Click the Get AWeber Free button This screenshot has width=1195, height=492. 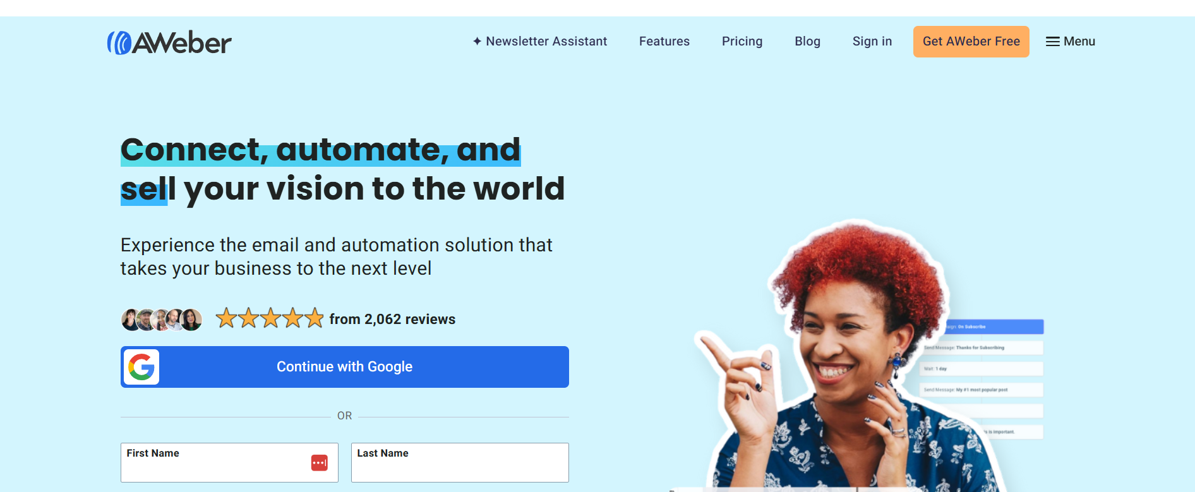click(971, 42)
